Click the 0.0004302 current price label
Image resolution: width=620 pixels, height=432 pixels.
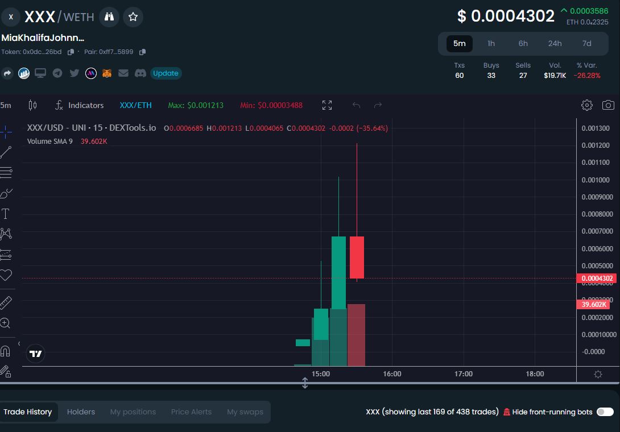pyautogui.click(x=597, y=279)
